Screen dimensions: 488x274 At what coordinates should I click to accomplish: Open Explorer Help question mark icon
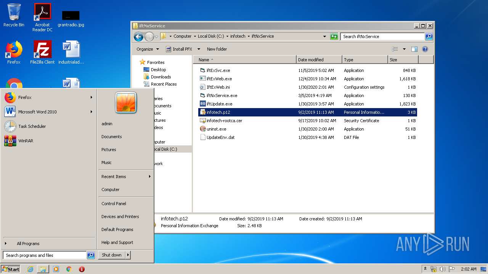click(x=425, y=49)
